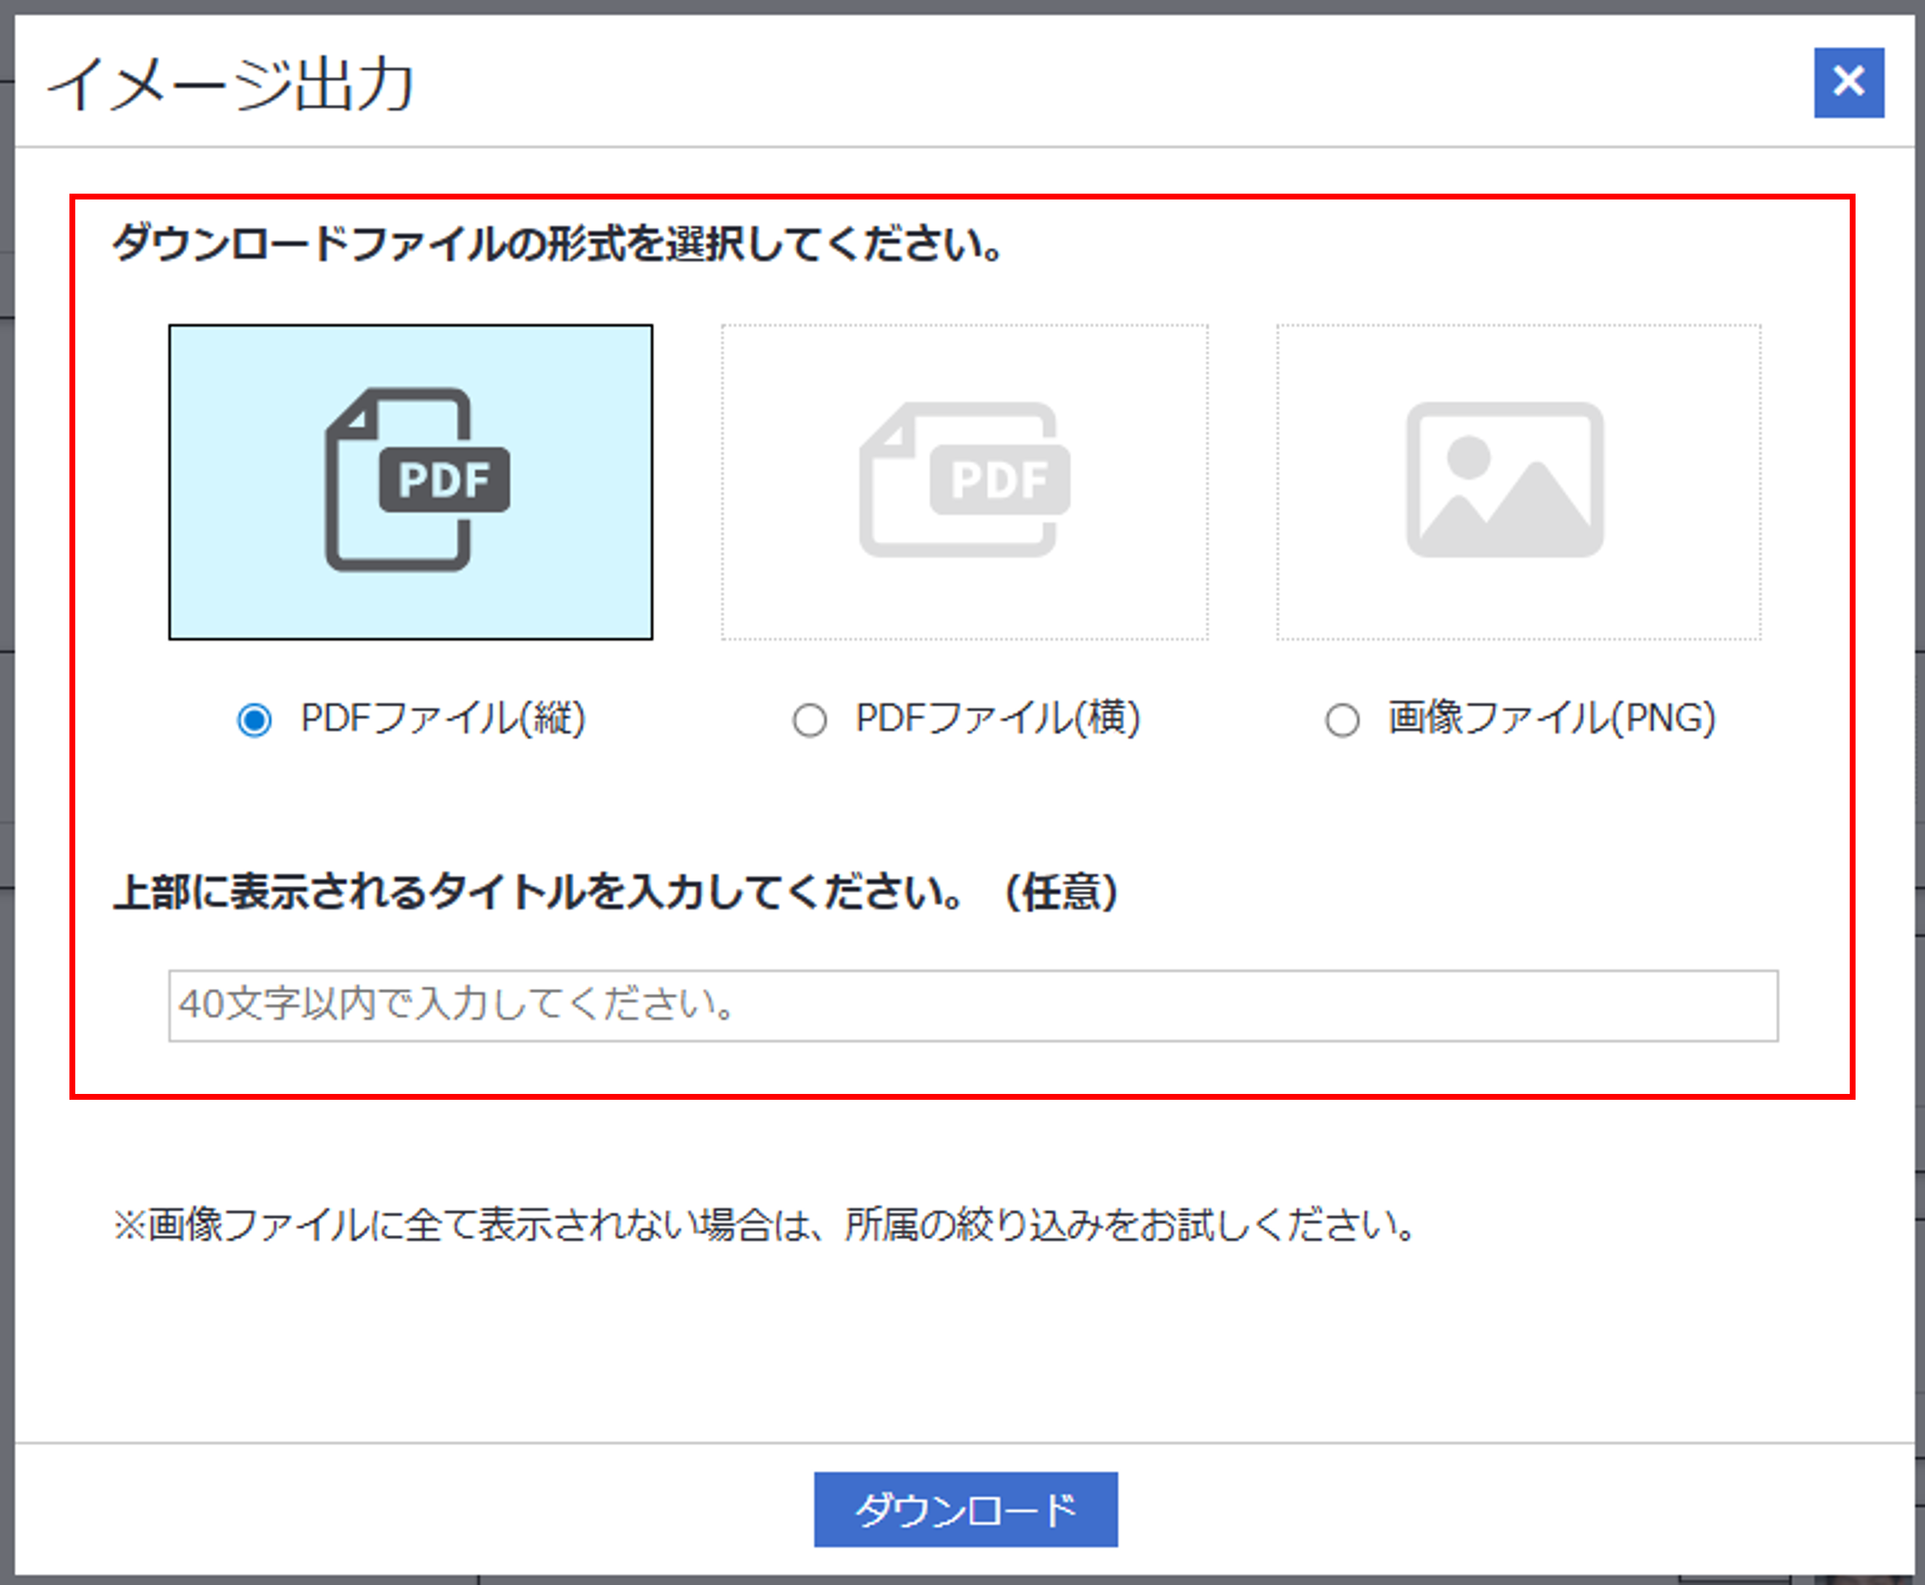Click the ダウンロードファイルの形式 heading text
The image size is (1925, 1585).
point(557,244)
